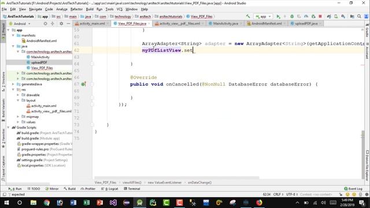This screenshot has height=208, width=370.
Task: Collapse the java folder
Action: pyautogui.click(x=13, y=46)
